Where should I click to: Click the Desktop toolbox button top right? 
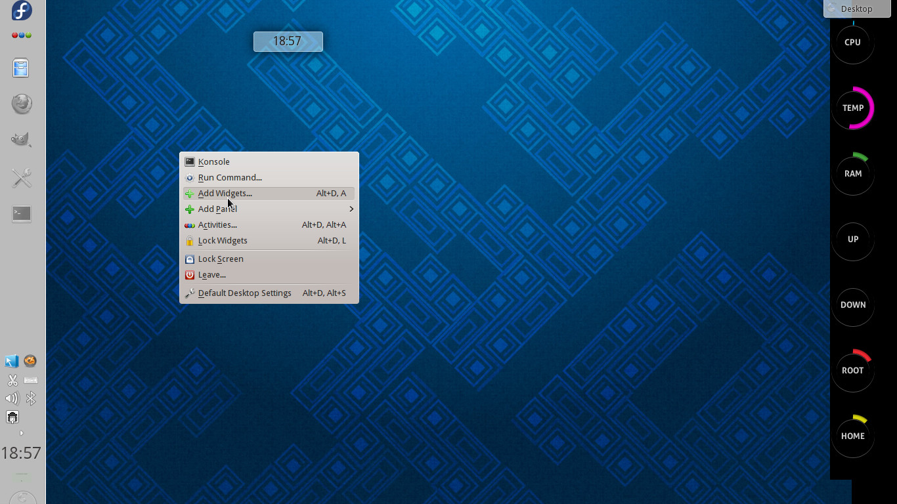click(857, 9)
